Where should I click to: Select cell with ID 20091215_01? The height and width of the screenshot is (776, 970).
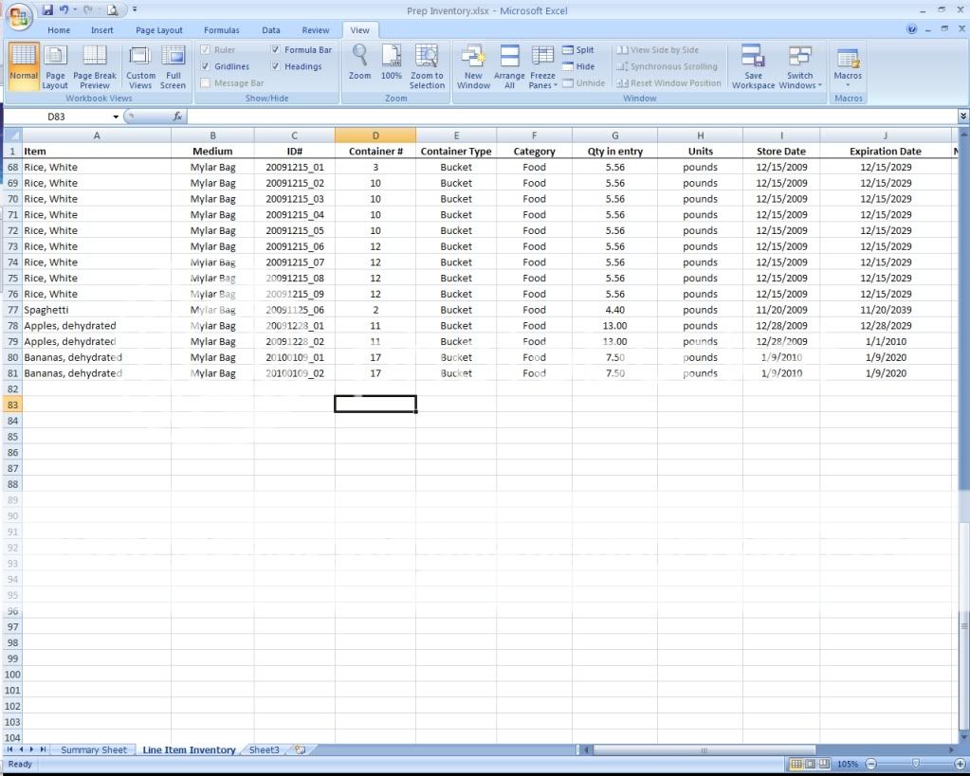(295, 167)
